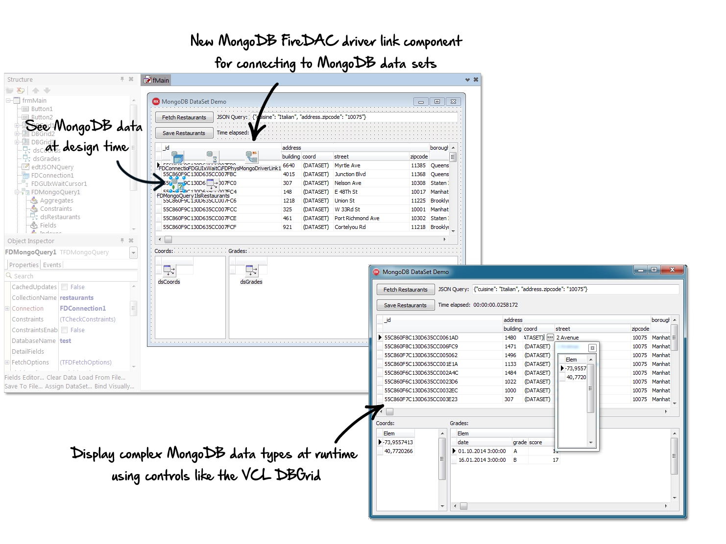Click the Bind Visually link

point(114,386)
